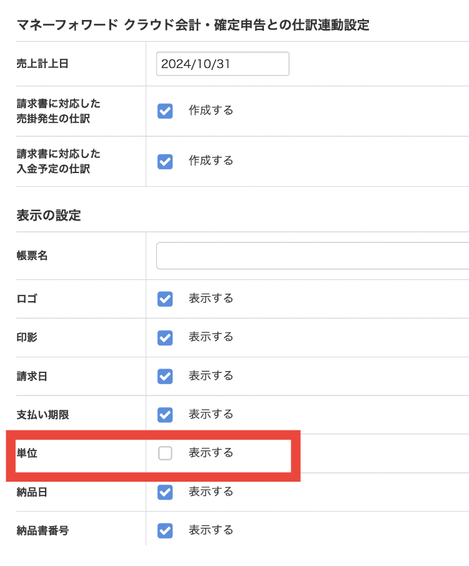Screen dimensions: 469x566
Task: Click the 表示する label beside ロゴ
Action: tap(211, 299)
